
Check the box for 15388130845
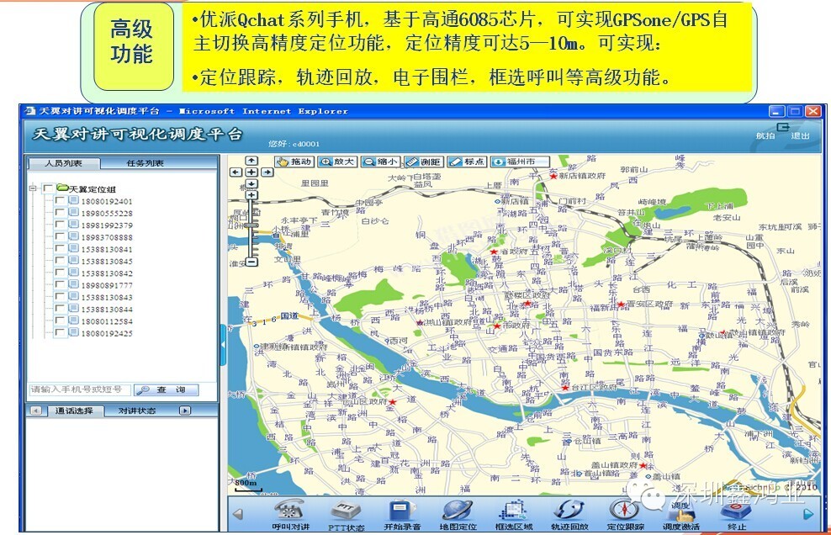pos(60,261)
